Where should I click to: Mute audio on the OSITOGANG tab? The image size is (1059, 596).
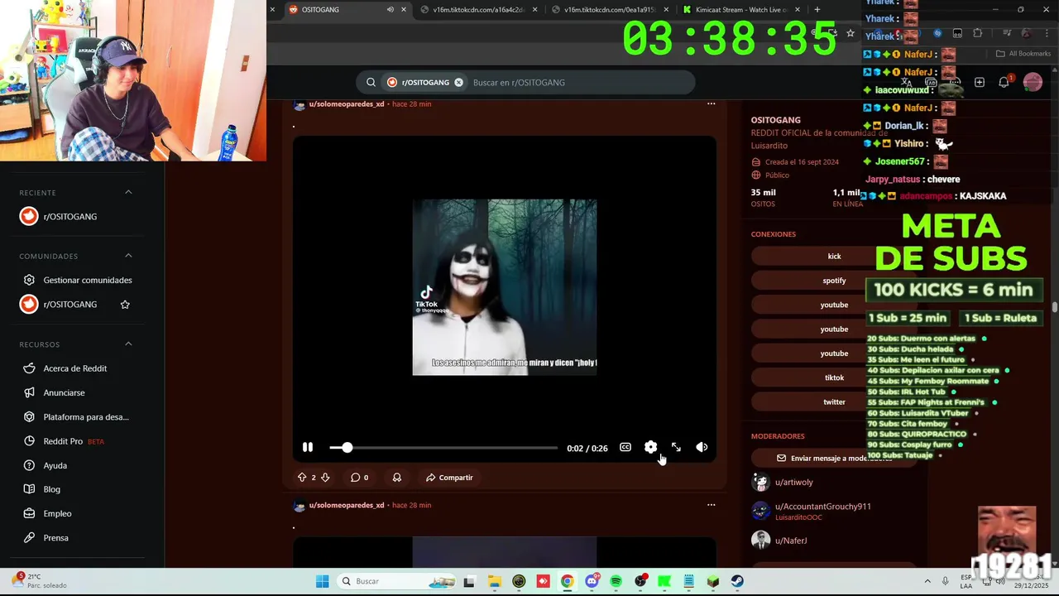coord(391,10)
